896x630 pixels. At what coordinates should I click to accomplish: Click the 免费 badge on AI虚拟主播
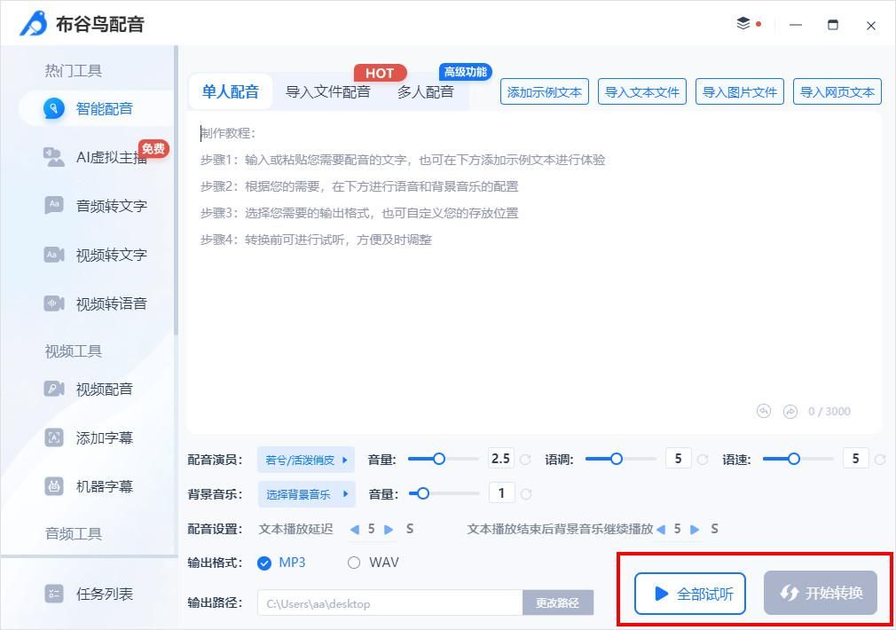(x=153, y=149)
